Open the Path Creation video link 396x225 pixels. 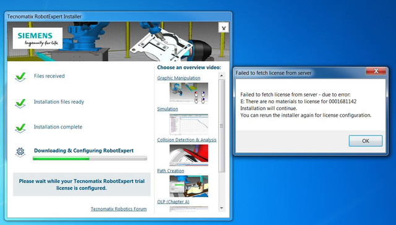tap(171, 171)
